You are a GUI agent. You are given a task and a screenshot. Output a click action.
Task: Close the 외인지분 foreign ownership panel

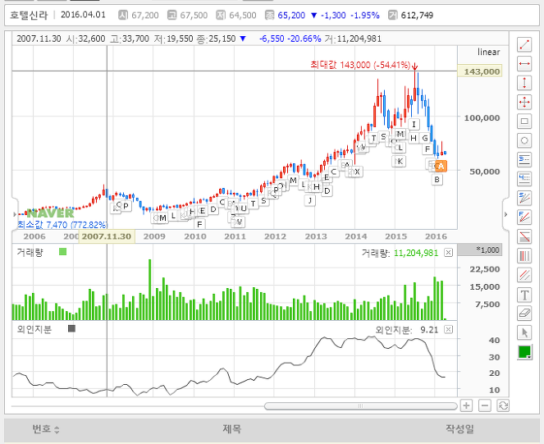[x=449, y=329]
